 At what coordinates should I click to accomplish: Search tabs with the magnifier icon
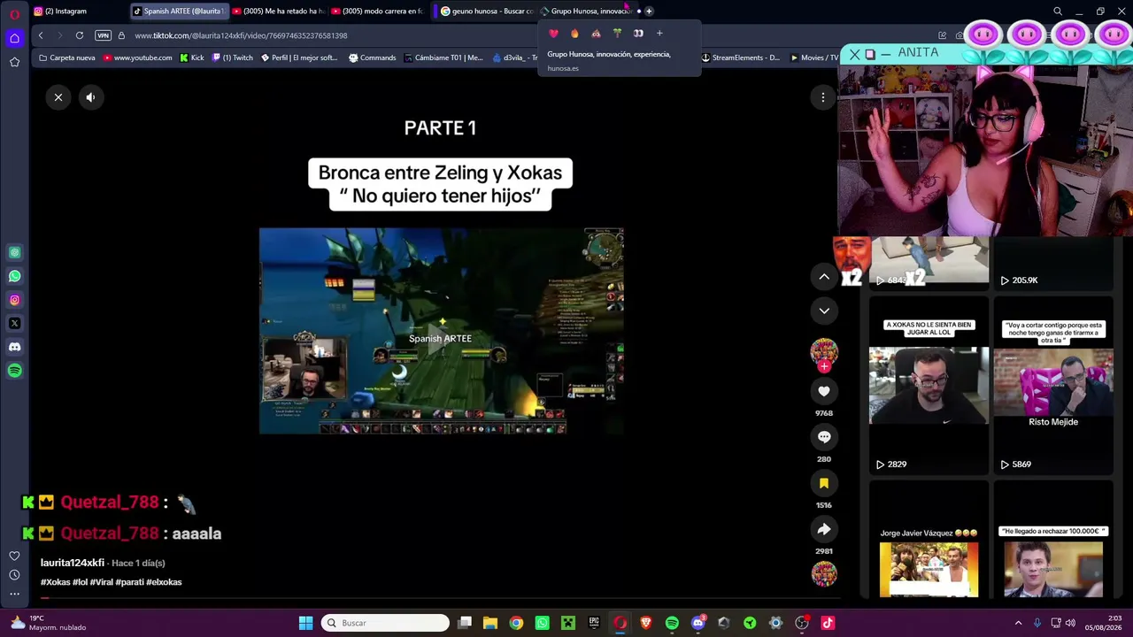(1058, 12)
